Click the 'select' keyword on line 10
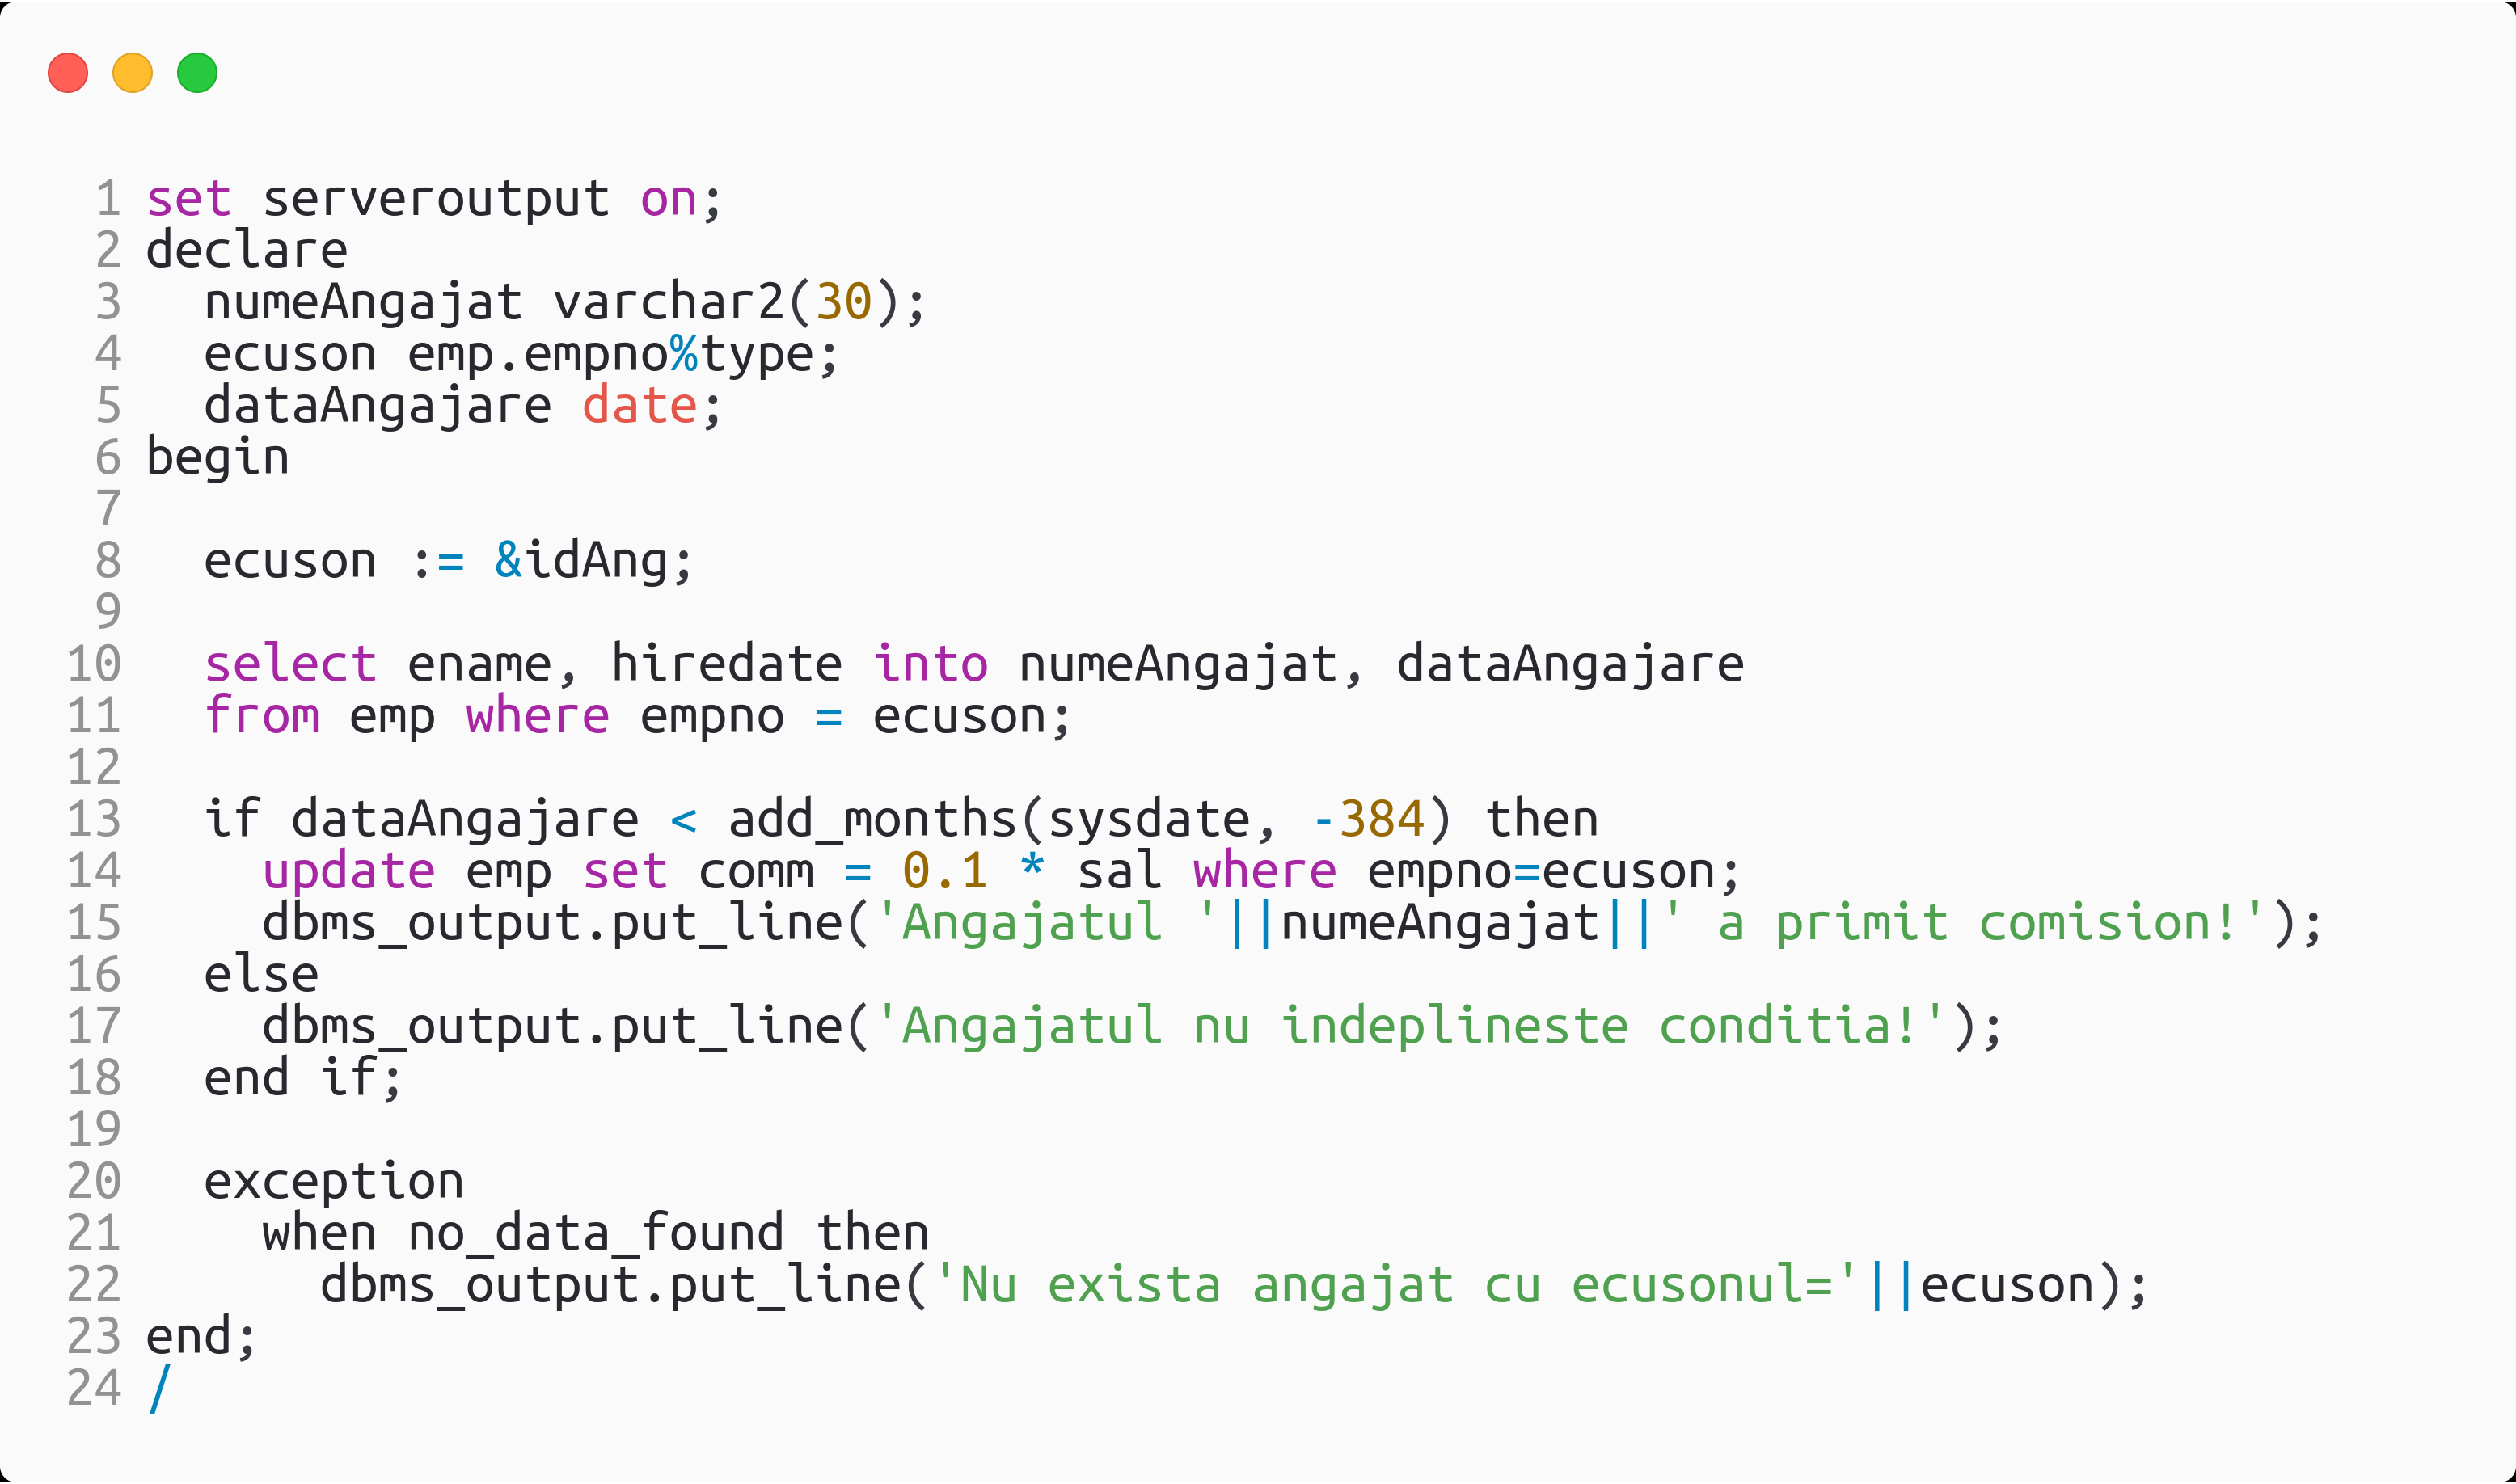This screenshot has width=2516, height=1484. pyautogui.click(x=291, y=664)
